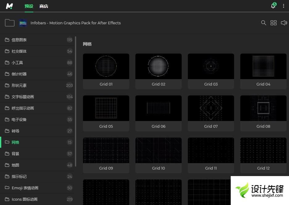Expand the Emoji 表情动画 folder
The height and width of the screenshot is (205, 289).
[x=25, y=188]
